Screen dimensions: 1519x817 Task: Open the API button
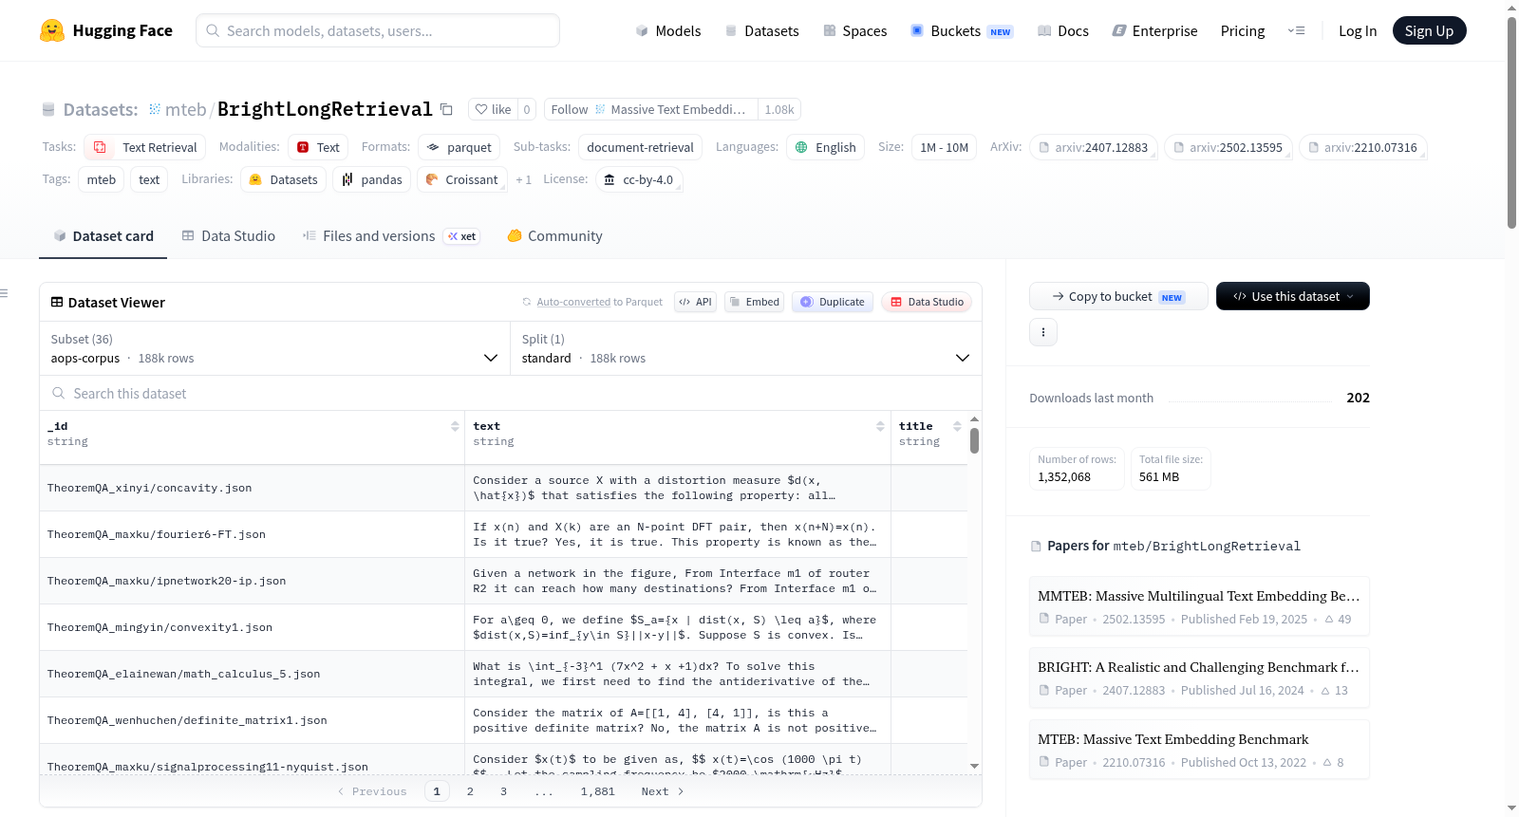(695, 302)
